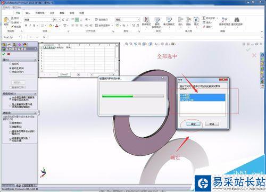This screenshot has width=266, height=192.
Task: Select the Blank source radio button
Action: click(10, 64)
